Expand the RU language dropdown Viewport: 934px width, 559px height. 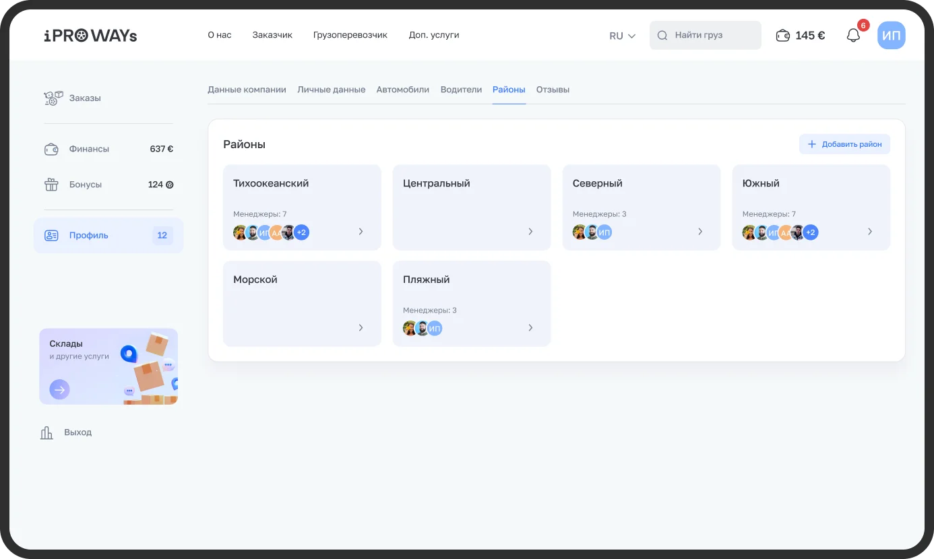622,36
